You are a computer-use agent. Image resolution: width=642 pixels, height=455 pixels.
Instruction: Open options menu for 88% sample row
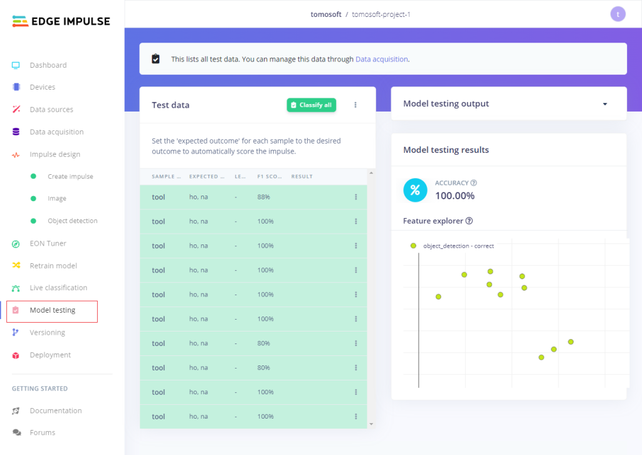pyautogui.click(x=355, y=197)
